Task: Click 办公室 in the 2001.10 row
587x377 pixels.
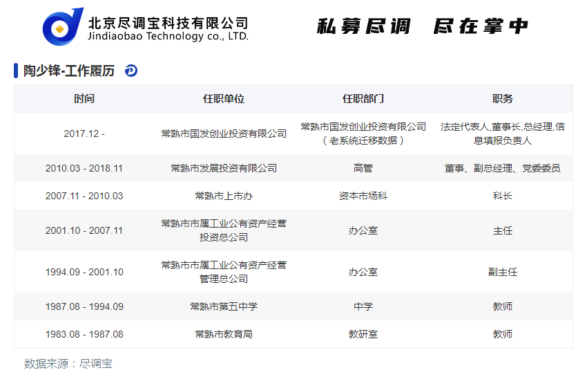Action: 363,230
